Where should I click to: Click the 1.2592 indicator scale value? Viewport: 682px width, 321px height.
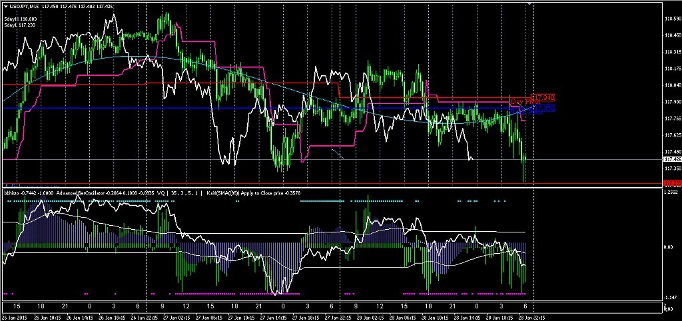click(672, 192)
